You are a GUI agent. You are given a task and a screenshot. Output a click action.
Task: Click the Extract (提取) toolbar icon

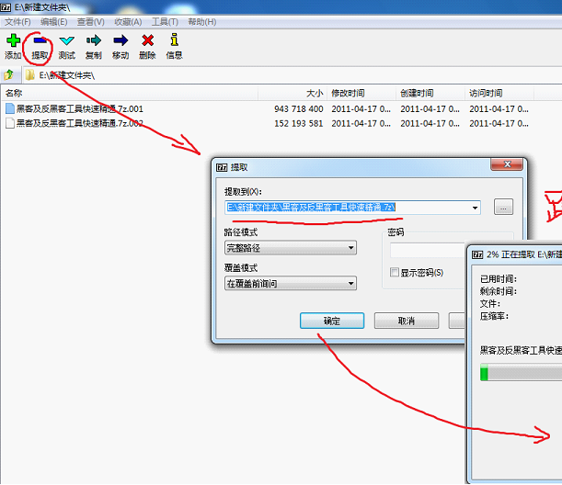(40, 40)
